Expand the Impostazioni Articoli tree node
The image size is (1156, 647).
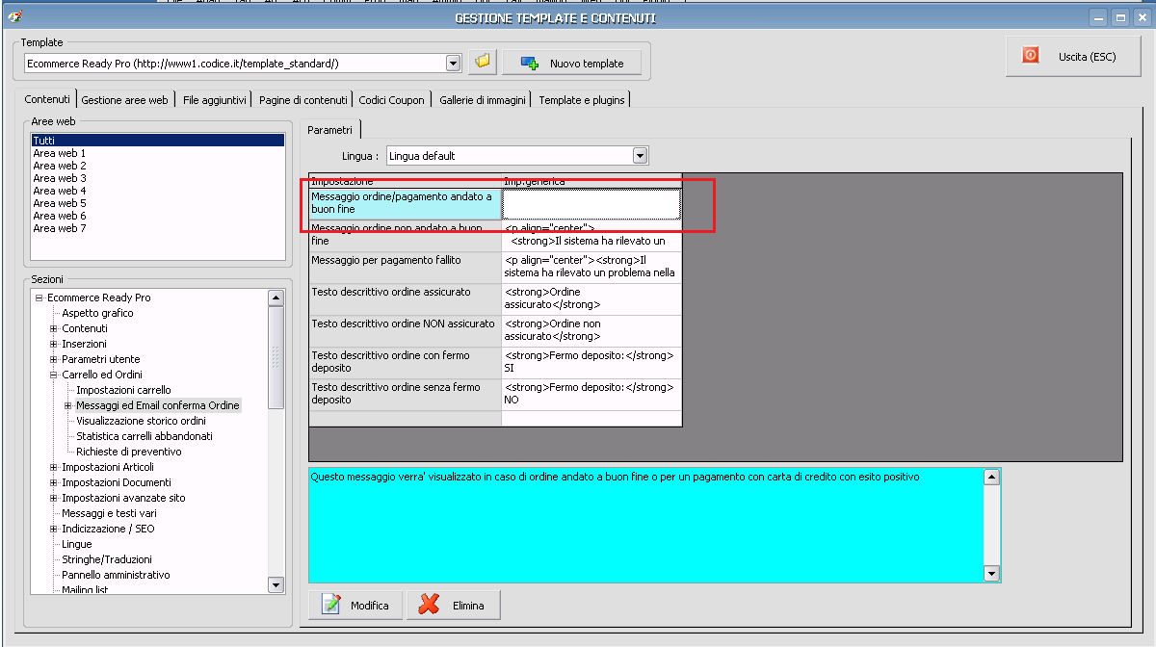pyautogui.click(x=54, y=467)
